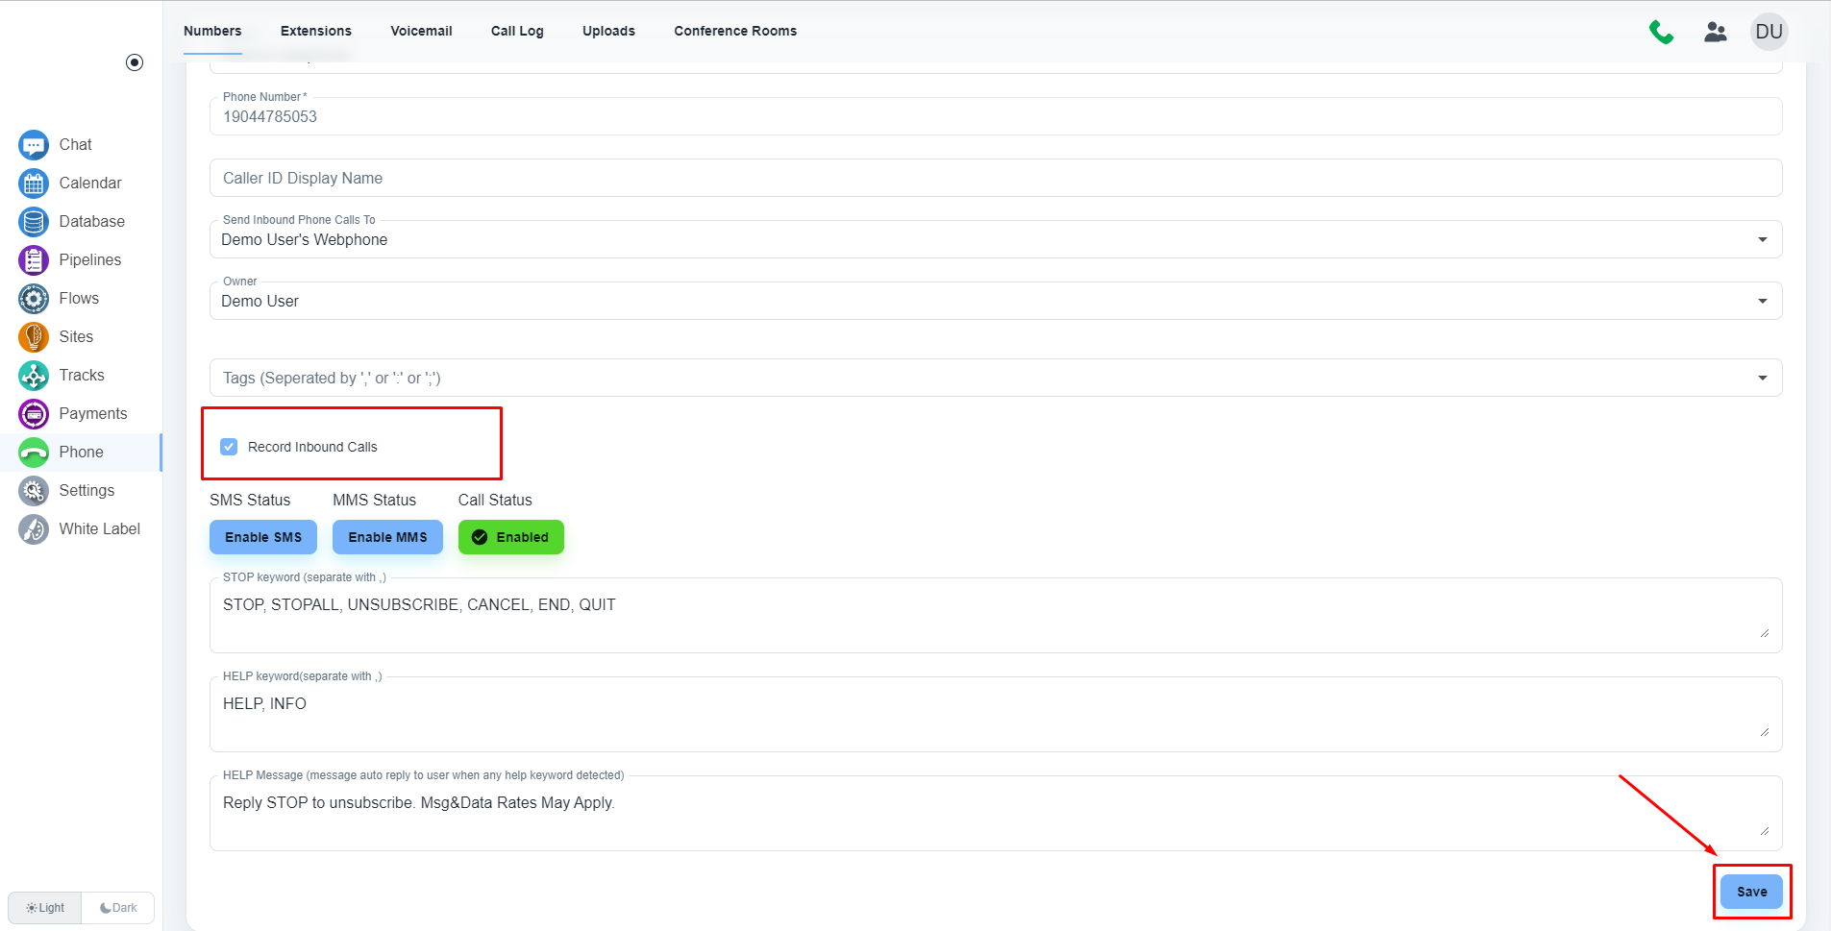Image resolution: width=1831 pixels, height=931 pixels.
Task: Open the Calendar sidebar icon
Action: (34, 184)
